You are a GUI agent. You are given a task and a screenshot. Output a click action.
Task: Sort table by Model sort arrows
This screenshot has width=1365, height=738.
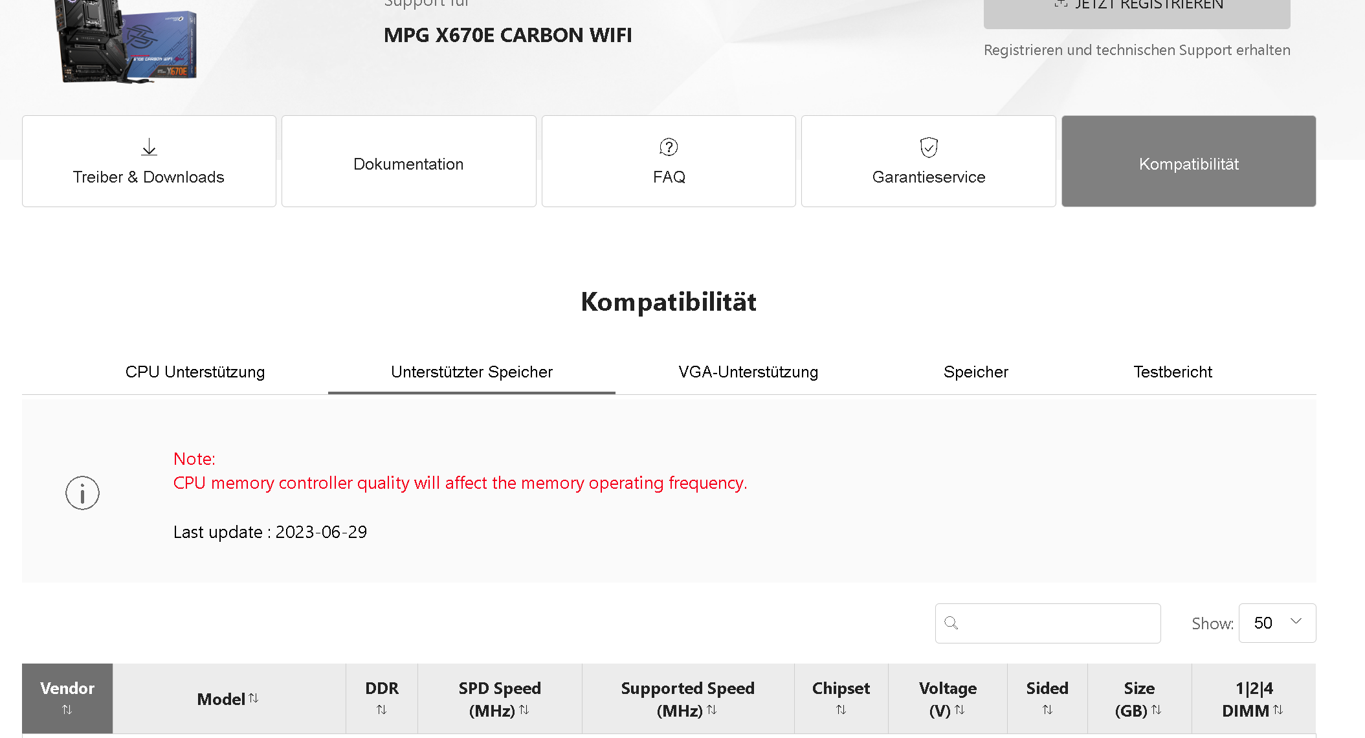254,698
